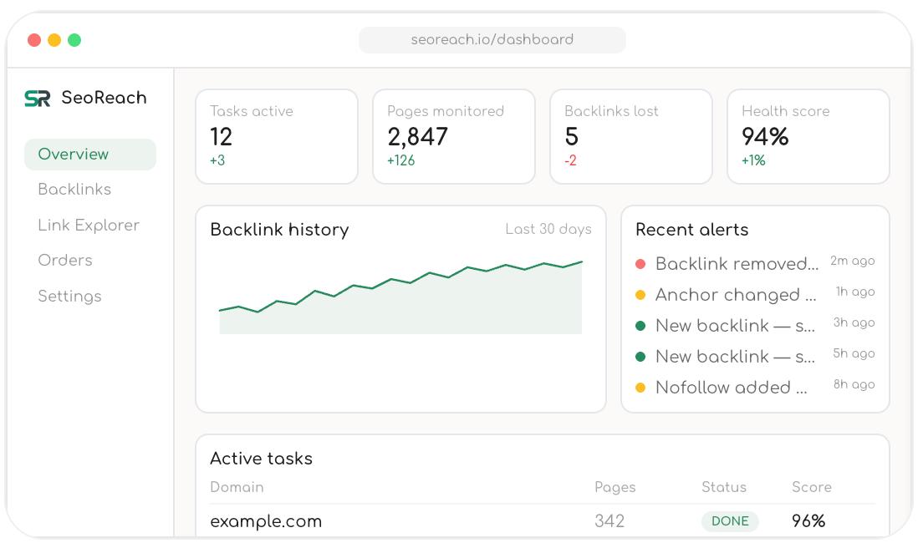Viewport: 918px width, 543px height.
Task: Select the Health score card
Action: pos(808,136)
